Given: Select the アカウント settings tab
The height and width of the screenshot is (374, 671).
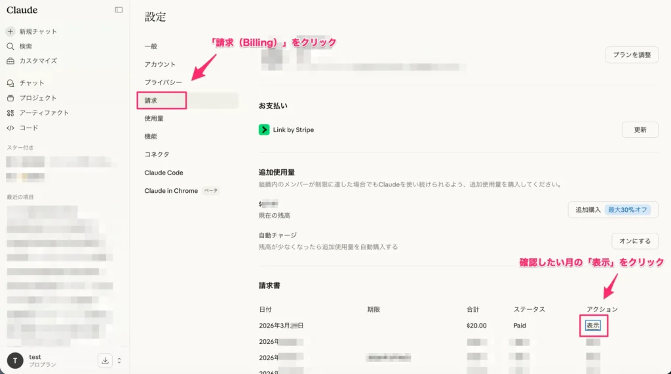Looking at the screenshot, I should [160, 64].
